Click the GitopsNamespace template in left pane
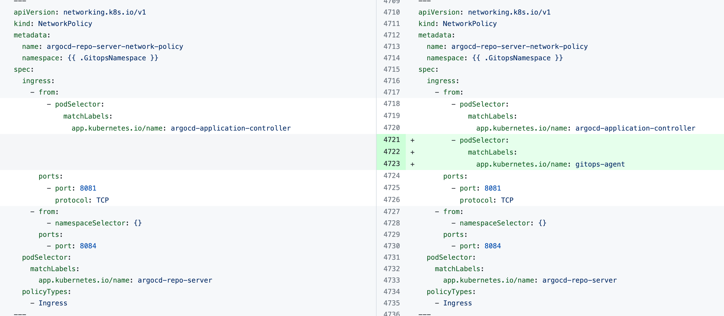The width and height of the screenshot is (724, 316). click(113, 58)
